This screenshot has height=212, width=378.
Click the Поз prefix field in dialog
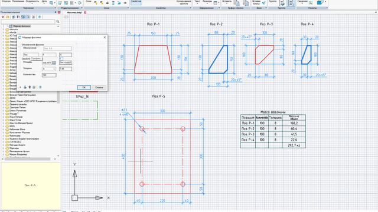(31, 55)
